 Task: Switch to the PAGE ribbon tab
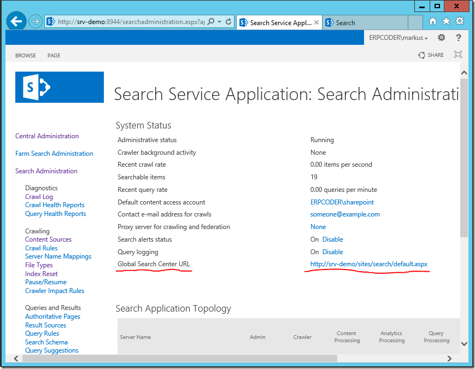click(x=54, y=55)
